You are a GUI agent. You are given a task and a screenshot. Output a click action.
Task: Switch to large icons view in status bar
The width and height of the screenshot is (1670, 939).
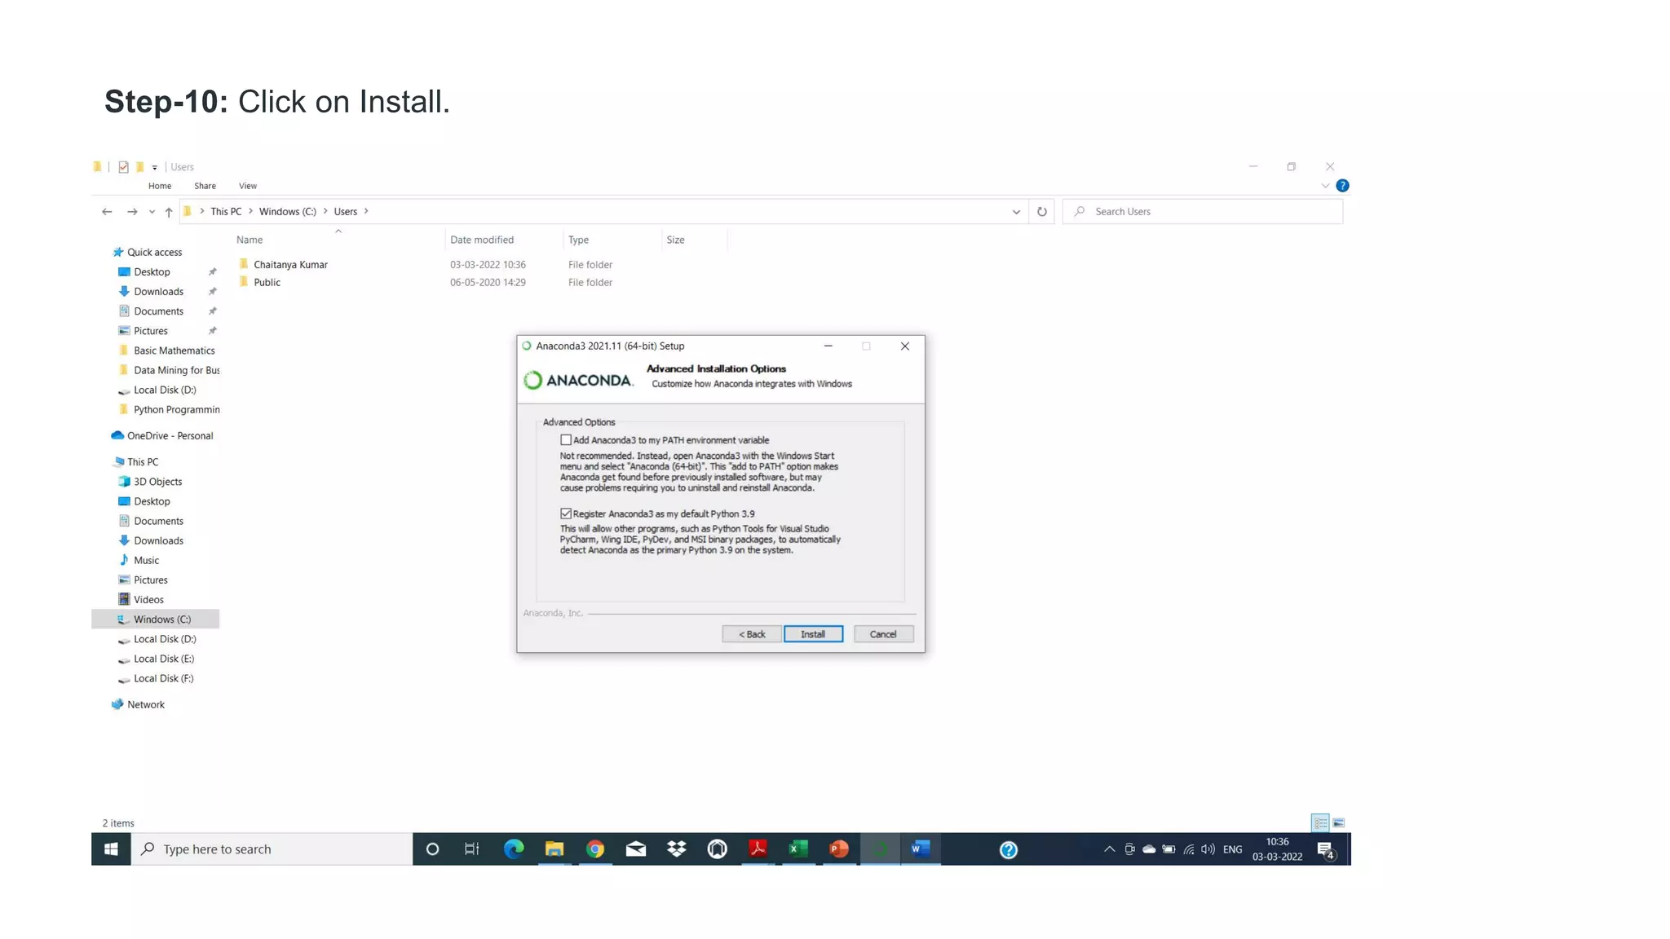(x=1339, y=823)
